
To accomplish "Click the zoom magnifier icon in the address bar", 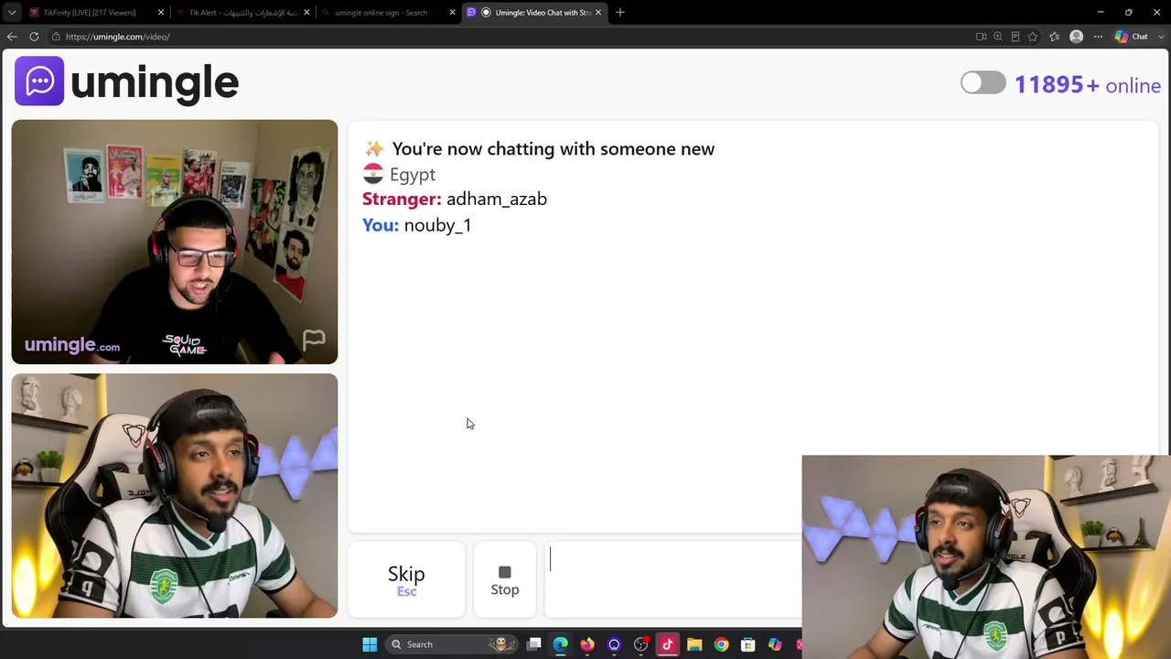I will coord(998,37).
